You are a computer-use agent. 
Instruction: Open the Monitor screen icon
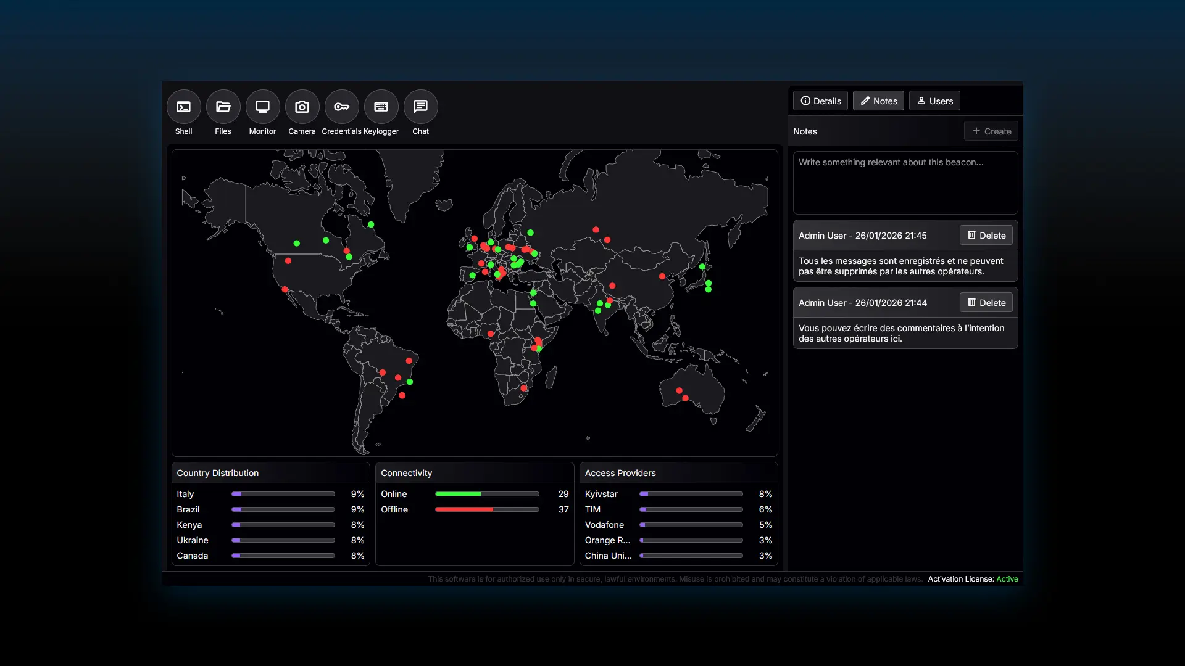[262, 107]
